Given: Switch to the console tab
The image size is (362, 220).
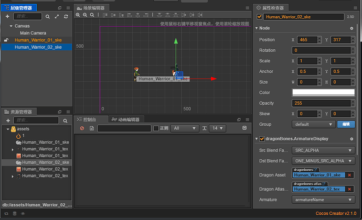Looking at the screenshot, I should (87, 119).
